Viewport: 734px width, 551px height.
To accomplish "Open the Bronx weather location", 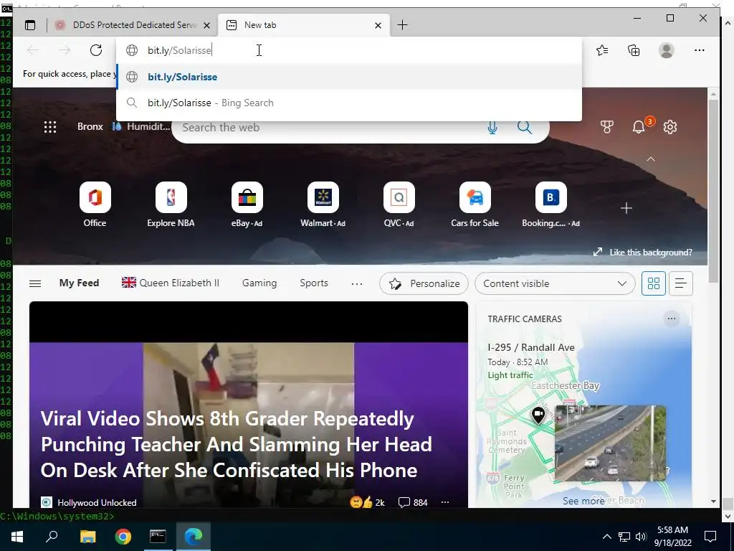I will pyautogui.click(x=90, y=126).
